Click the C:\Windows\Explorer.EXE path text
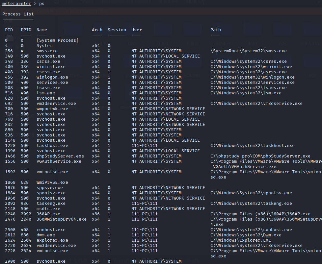The image size is (322, 264). 241,240
